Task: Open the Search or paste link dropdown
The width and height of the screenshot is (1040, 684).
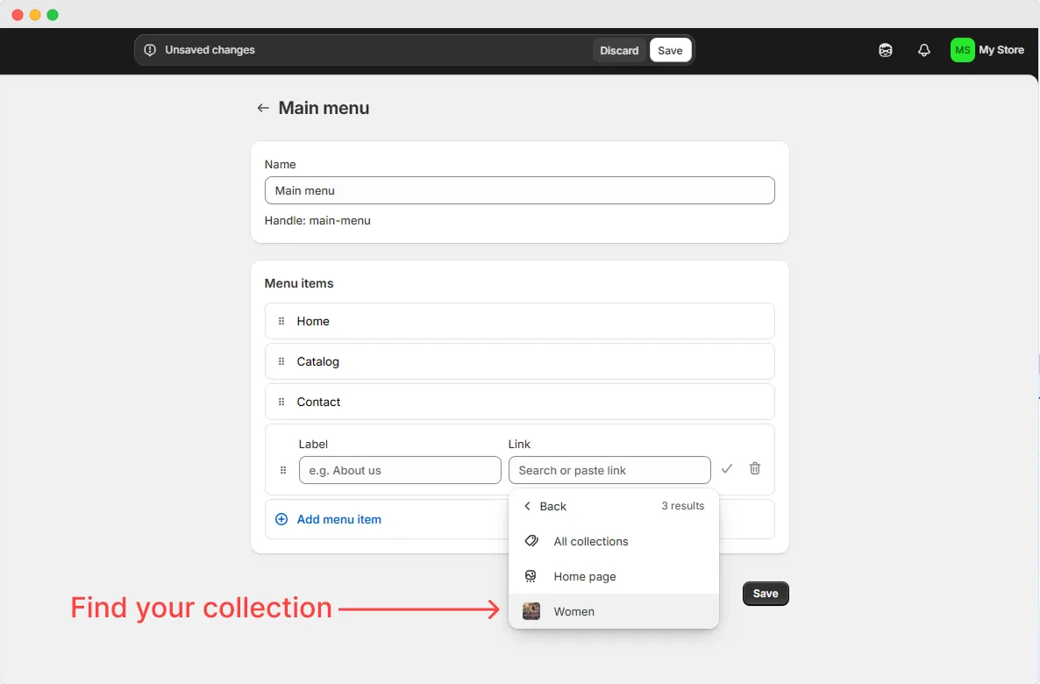Action: tap(609, 470)
